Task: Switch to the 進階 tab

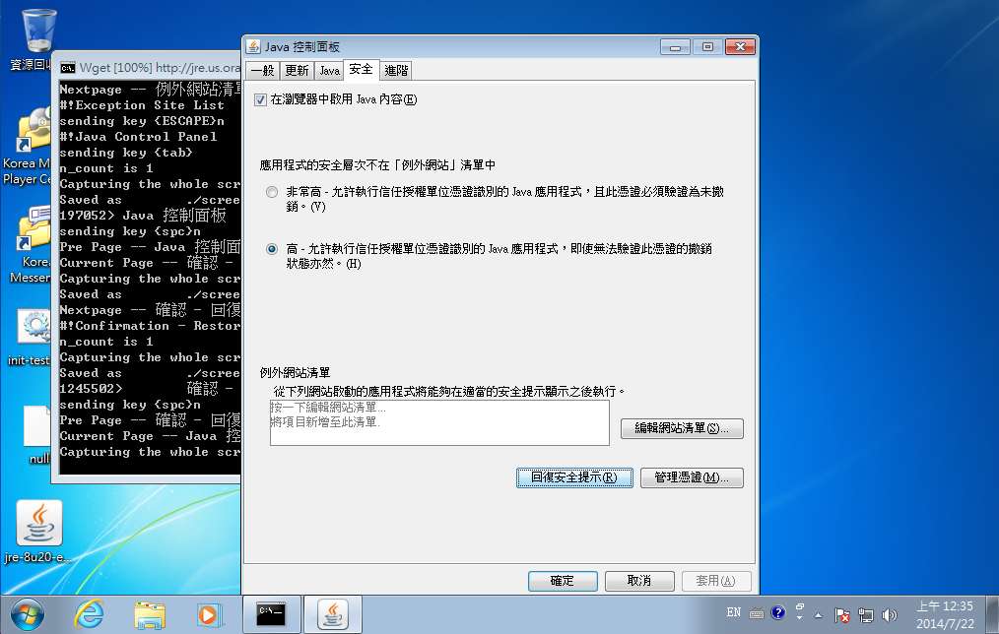Action: [397, 71]
